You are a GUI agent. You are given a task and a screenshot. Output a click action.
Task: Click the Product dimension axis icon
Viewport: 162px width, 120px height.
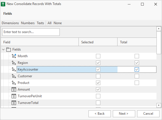click(x=14, y=83)
